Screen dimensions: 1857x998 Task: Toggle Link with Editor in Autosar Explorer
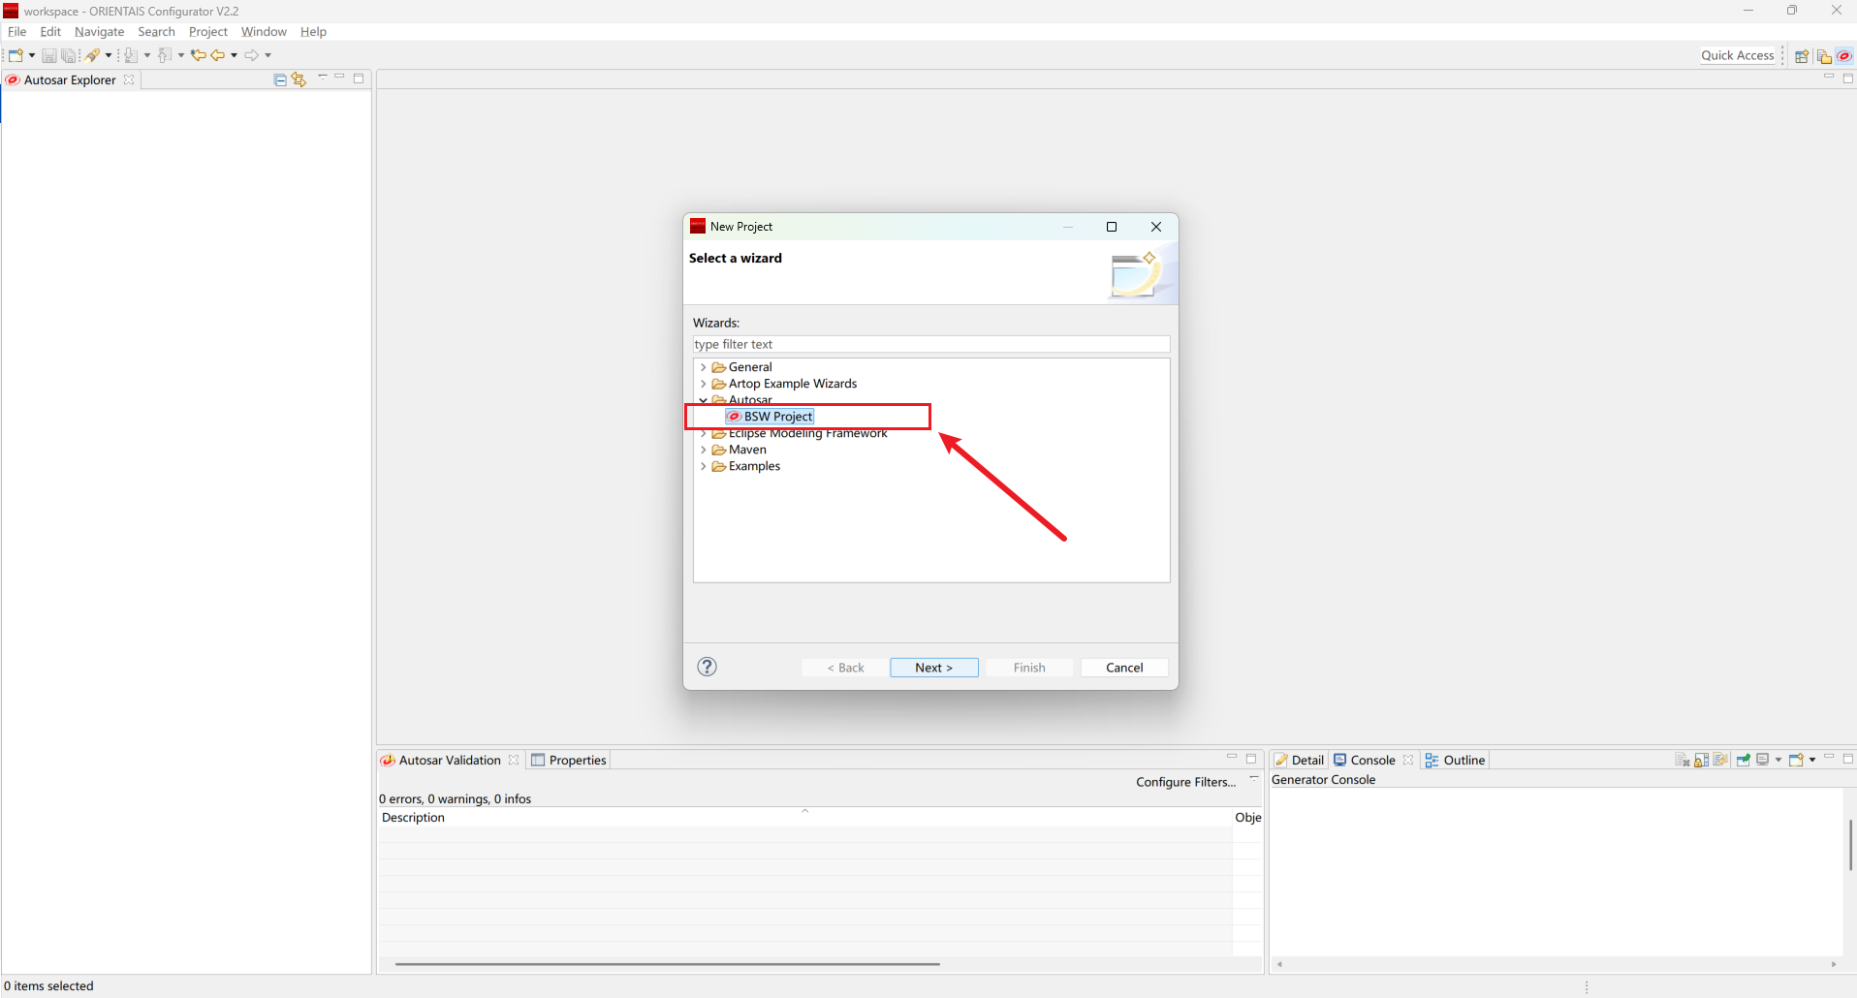(x=299, y=80)
